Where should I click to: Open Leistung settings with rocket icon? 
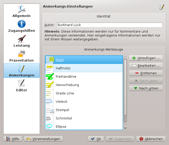(x=21, y=41)
